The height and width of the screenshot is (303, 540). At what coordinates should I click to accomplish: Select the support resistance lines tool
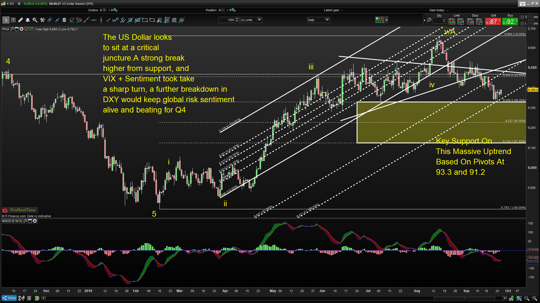point(72,20)
